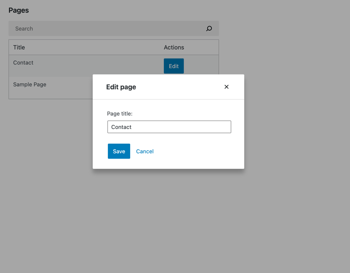Click the Actions column header

(174, 47)
